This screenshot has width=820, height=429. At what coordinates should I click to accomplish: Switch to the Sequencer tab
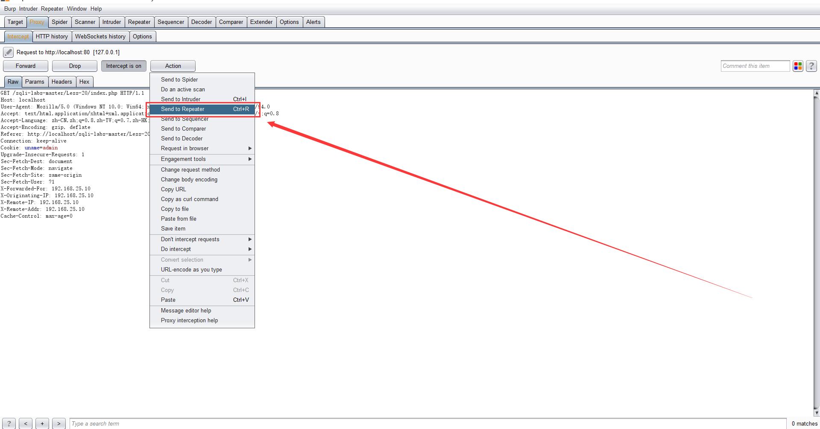pyautogui.click(x=171, y=22)
